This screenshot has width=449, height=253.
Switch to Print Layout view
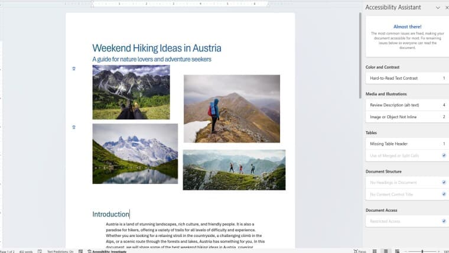click(x=386, y=251)
